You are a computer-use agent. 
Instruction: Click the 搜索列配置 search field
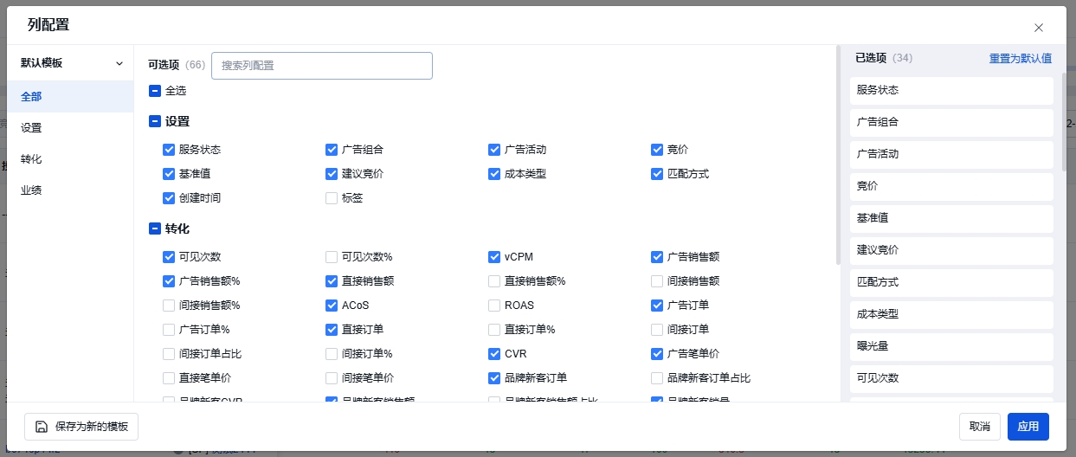click(x=321, y=66)
